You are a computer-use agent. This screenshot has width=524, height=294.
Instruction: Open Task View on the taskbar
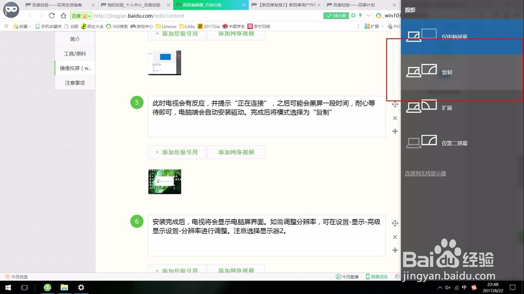click(x=25, y=287)
